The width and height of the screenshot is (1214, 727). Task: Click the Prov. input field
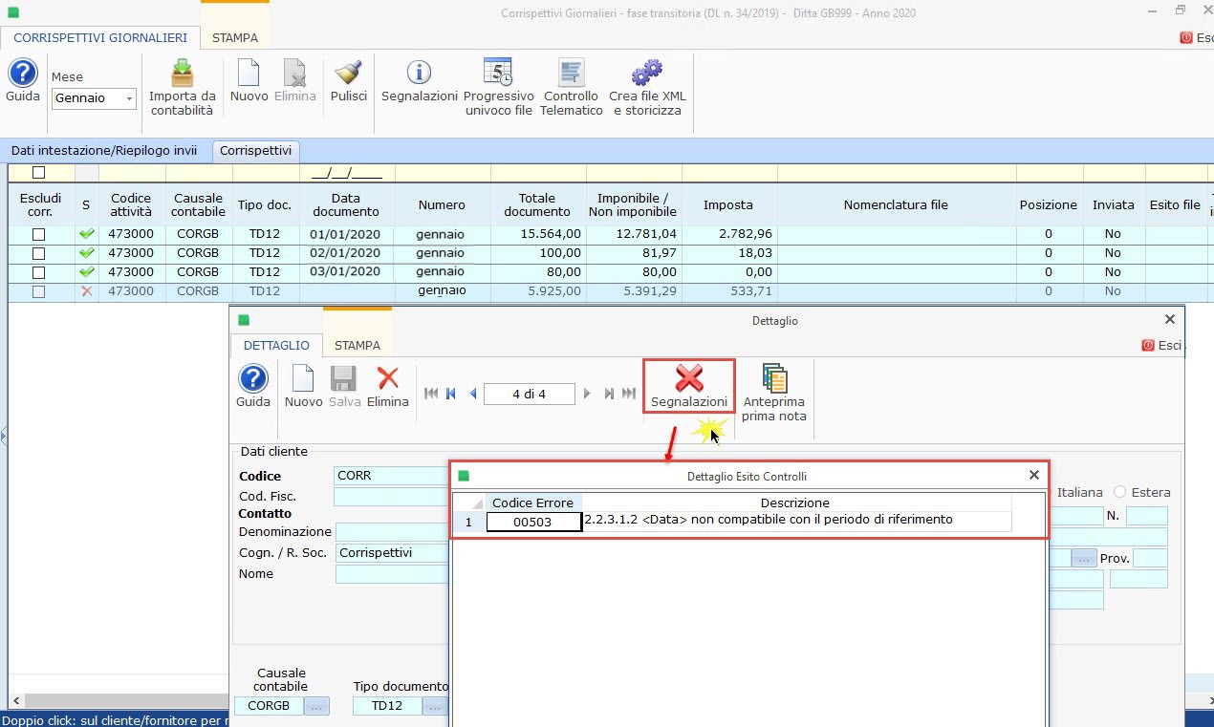1151,558
